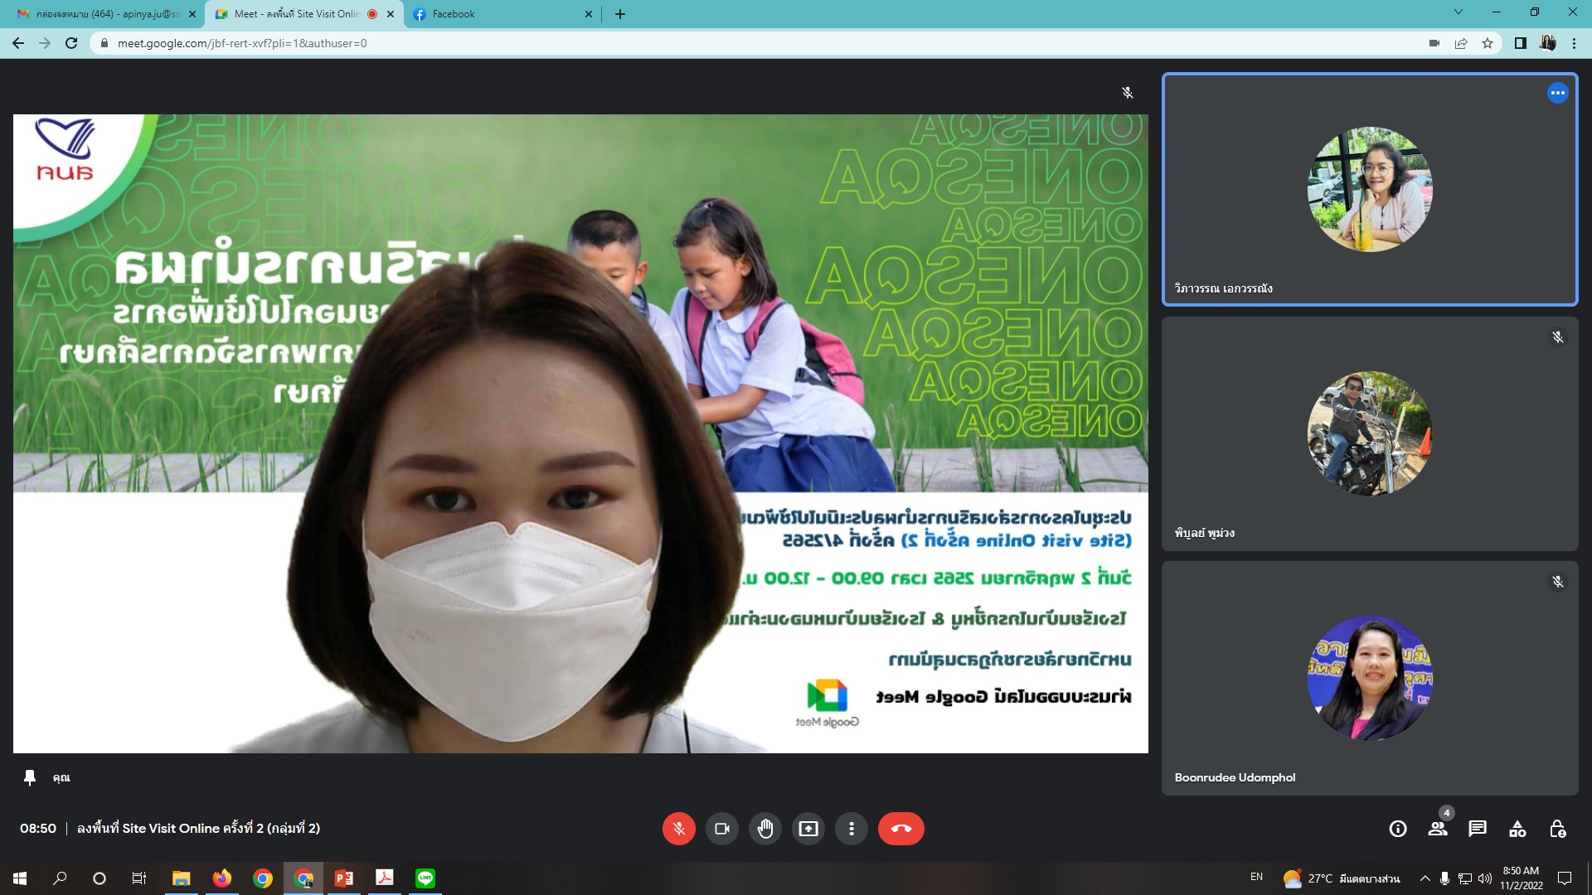
Task: Raise hand in the meeting
Action: point(764,829)
